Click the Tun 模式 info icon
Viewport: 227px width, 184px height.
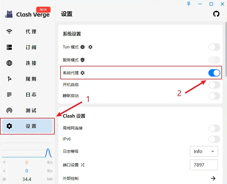pos(83,47)
